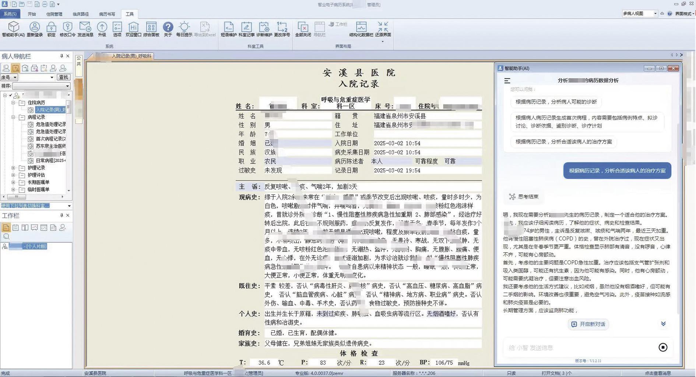696x377 pixels.
Task: Switch to the 病历书写 ribbon tab
Action: [107, 14]
